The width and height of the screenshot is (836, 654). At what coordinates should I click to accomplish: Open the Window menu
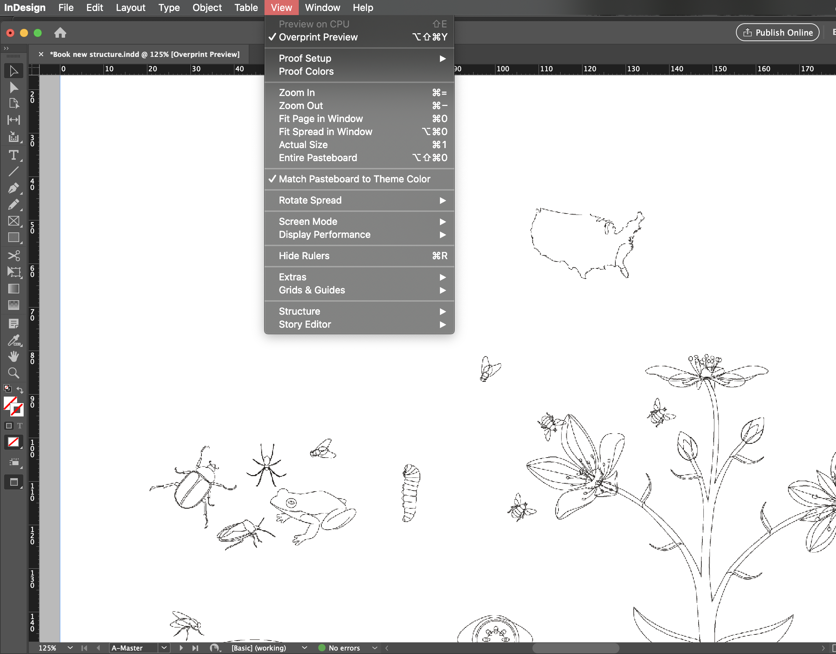tap(322, 8)
